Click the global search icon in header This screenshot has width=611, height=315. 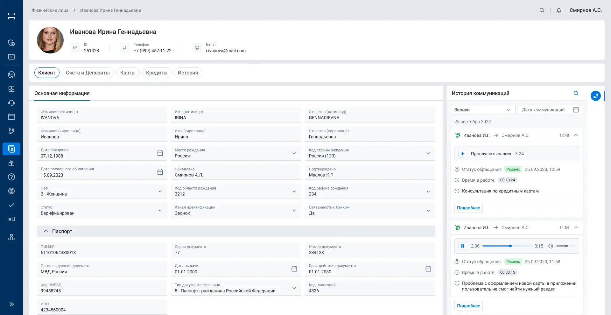click(x=542, y=10)
